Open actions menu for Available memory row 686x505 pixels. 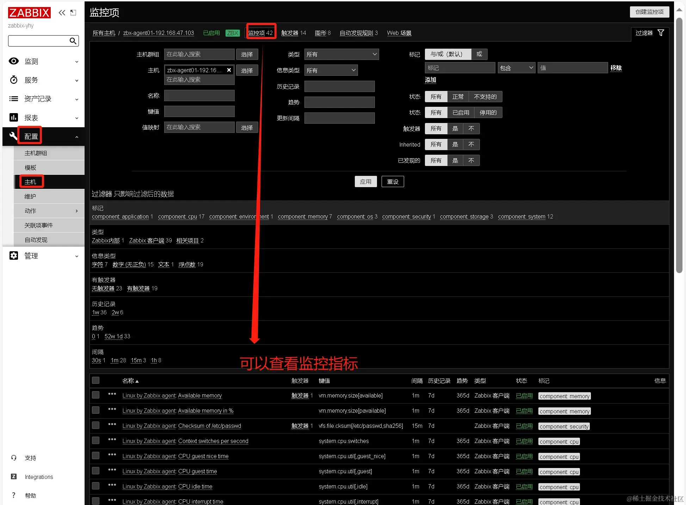112,394
